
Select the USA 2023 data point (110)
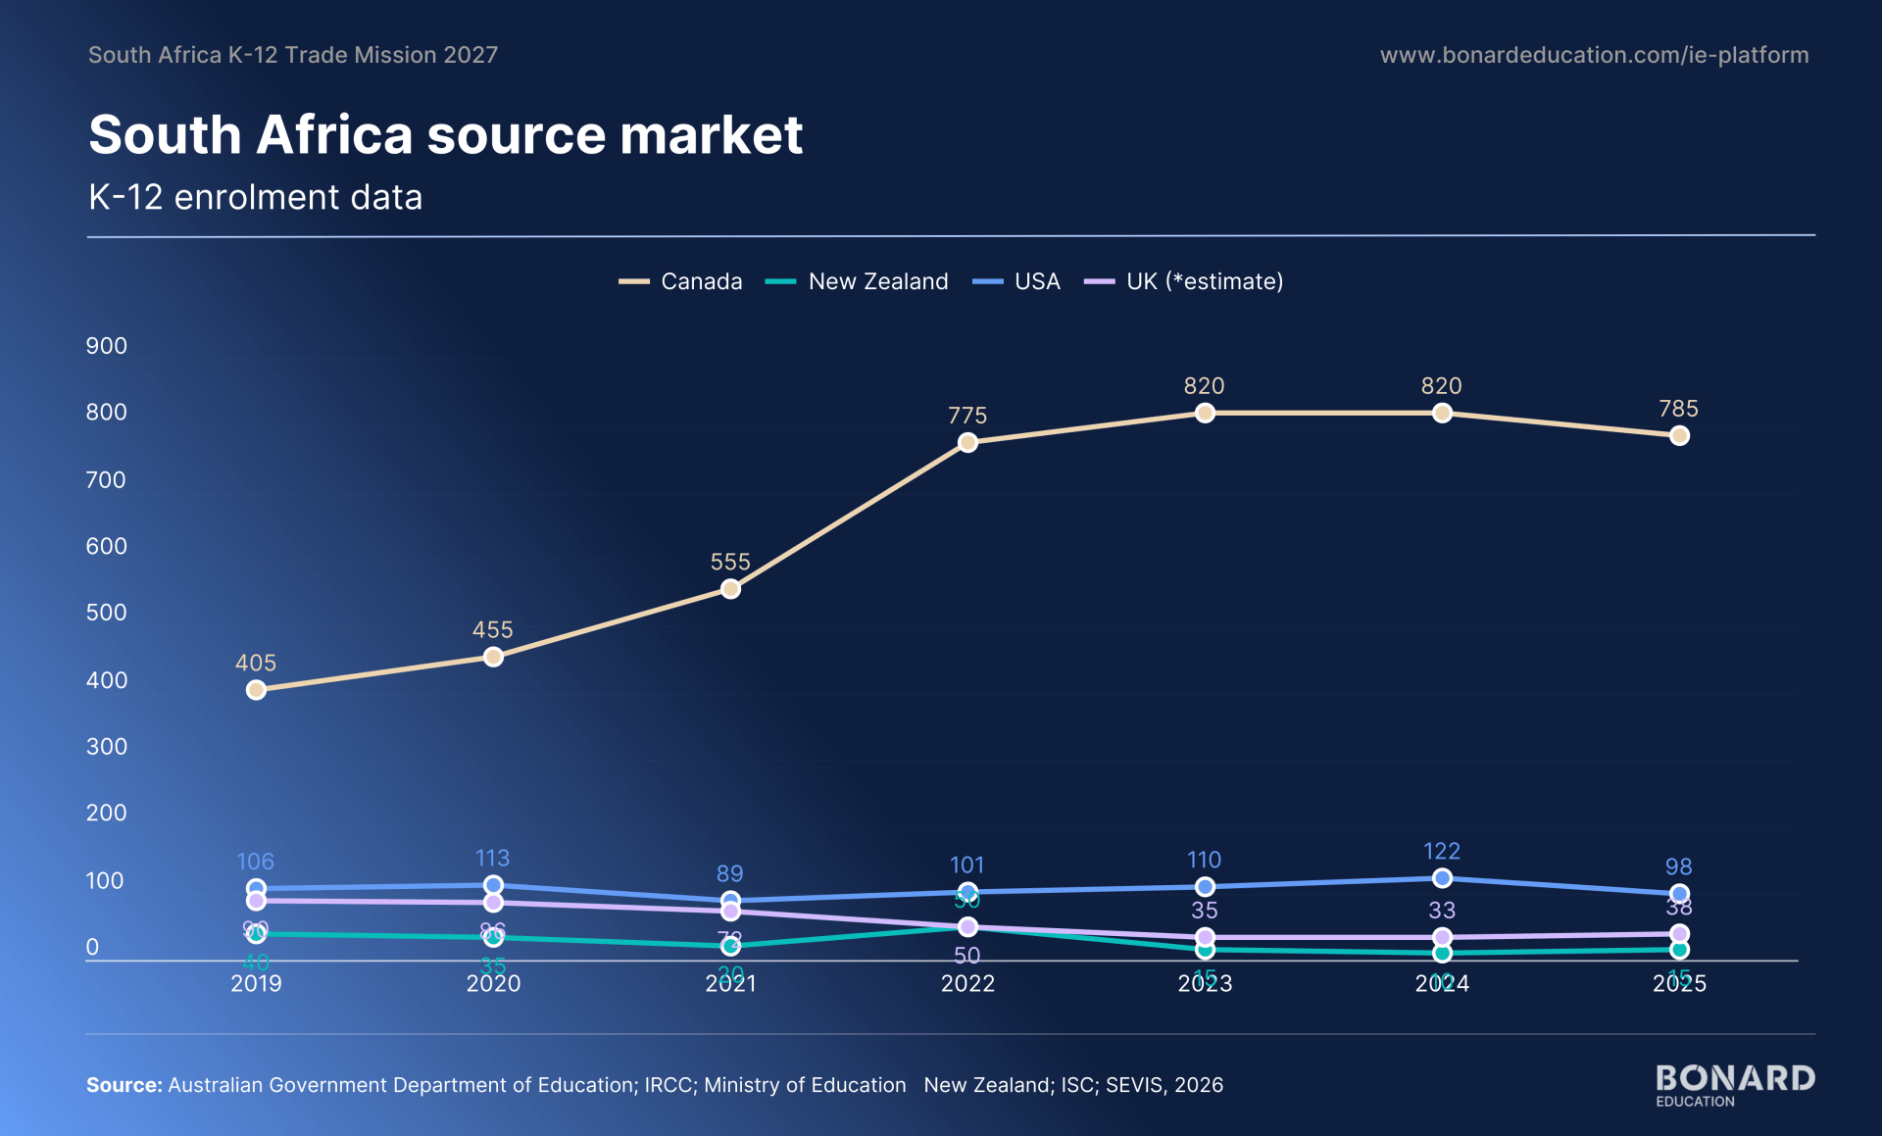1205,887
